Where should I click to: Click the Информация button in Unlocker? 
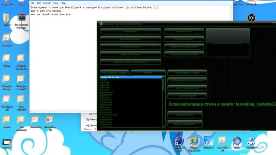130,31
